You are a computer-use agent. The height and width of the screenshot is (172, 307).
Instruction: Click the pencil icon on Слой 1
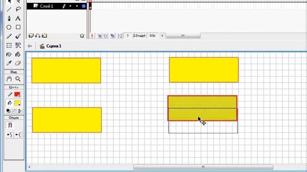64,6
